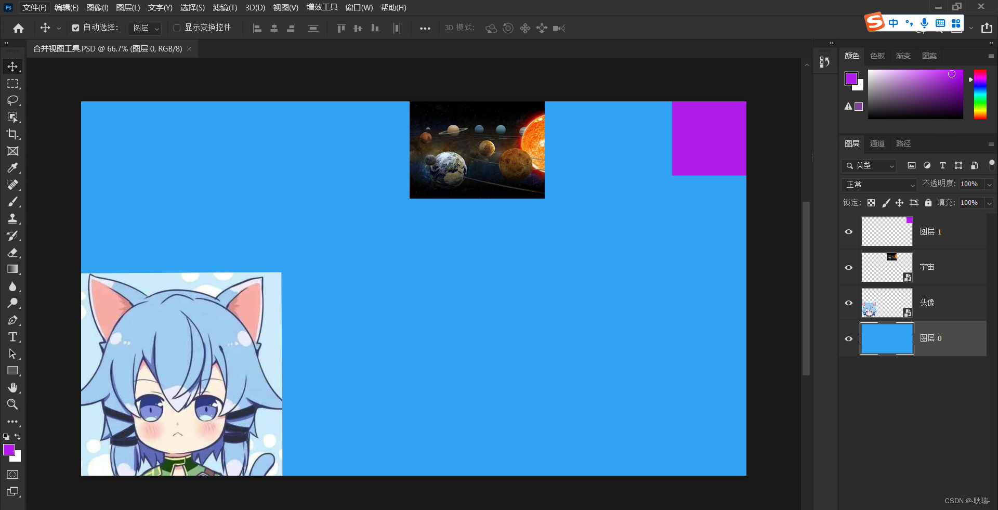Click the foreground purple color swatch in toolbar
Screen dimensions: 998x510
[x=8, y=450]
